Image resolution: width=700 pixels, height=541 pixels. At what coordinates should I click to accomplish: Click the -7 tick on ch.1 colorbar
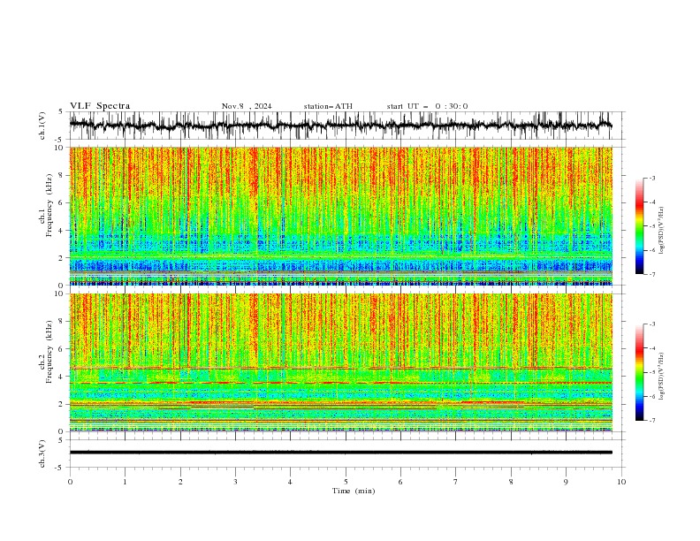point(651,274)
